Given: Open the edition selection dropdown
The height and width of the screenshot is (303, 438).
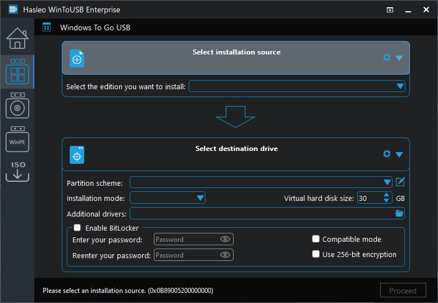Looking at the screenshot, I should [x=297, y=86].
